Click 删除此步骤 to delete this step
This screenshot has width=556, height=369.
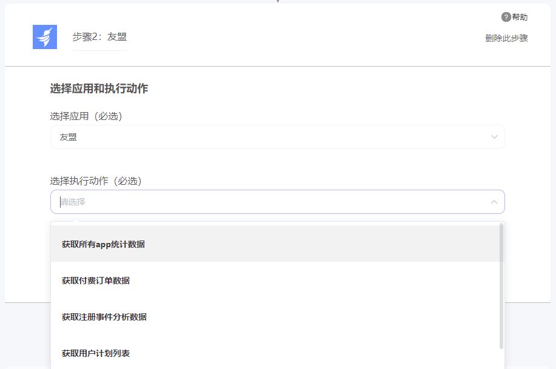tap(506, 38)
